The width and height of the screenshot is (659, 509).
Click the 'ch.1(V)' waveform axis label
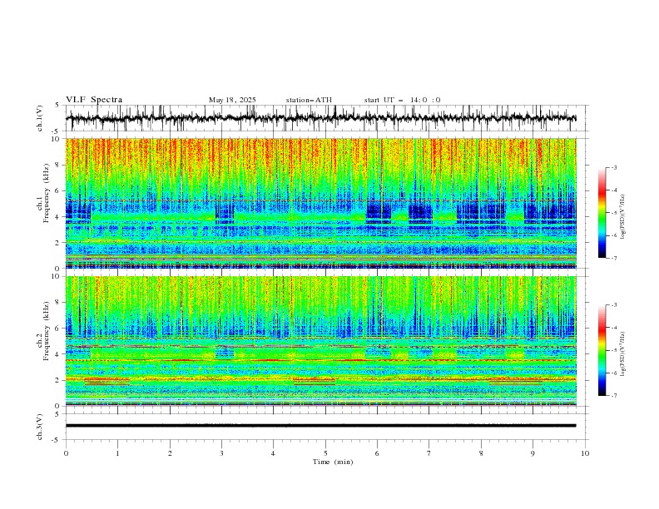click(40, 118)
